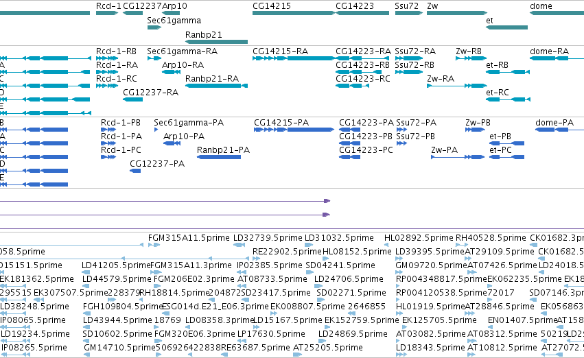
Task: Click the Ssu72 gene label
Action: (407, 6)
